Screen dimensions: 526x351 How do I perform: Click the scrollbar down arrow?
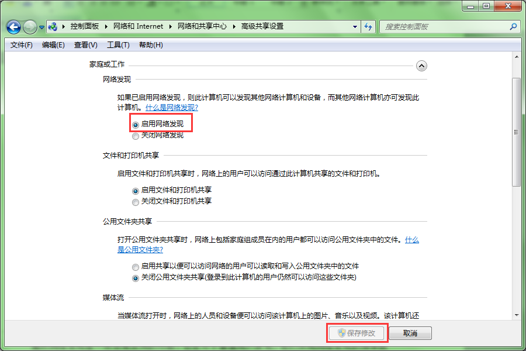[x=517, y=315]
